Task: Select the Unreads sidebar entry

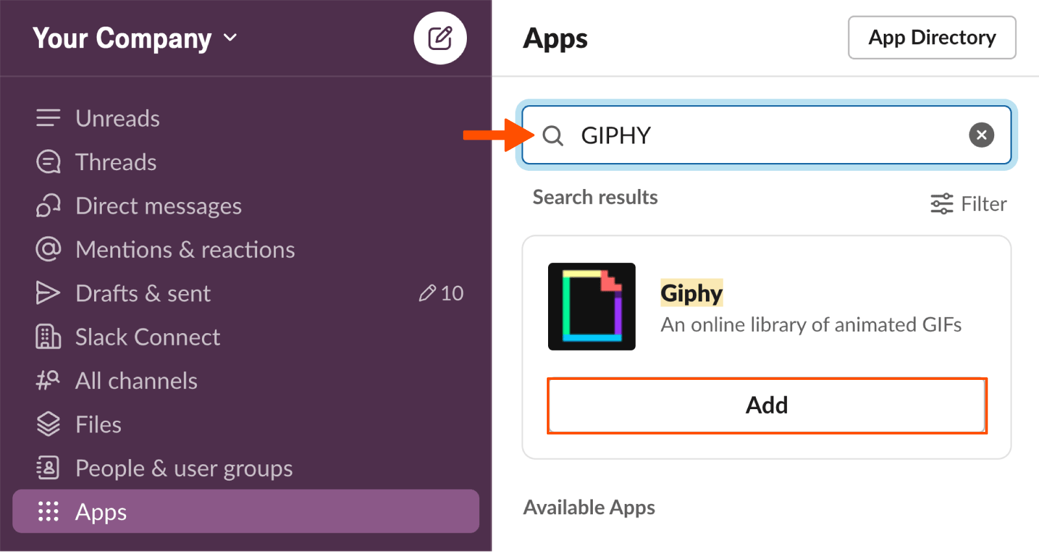Action: point(118,118)
